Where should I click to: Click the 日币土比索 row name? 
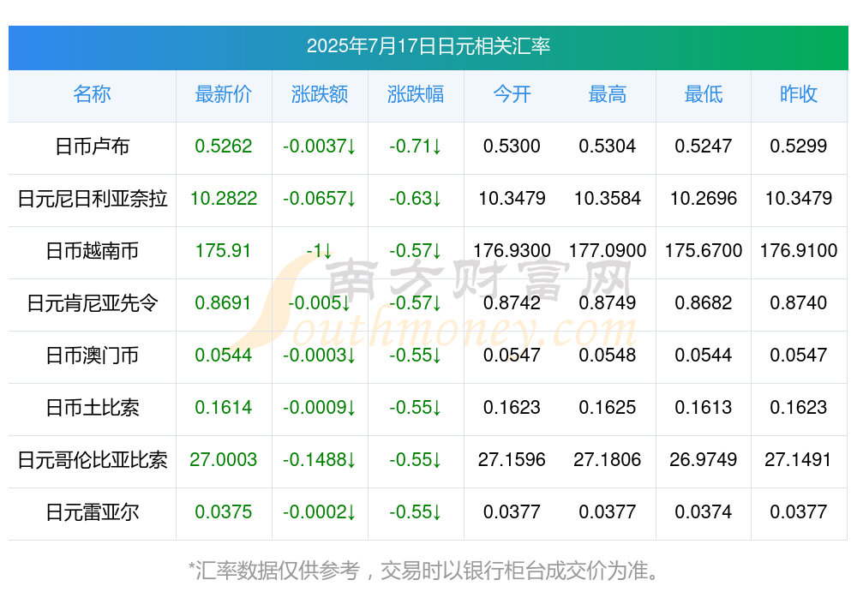92,408
